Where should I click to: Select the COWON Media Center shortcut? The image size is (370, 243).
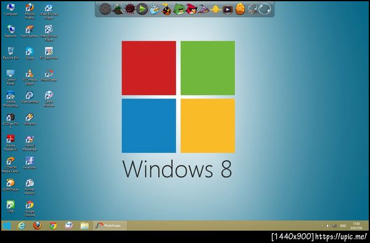(x=10, y=165)
